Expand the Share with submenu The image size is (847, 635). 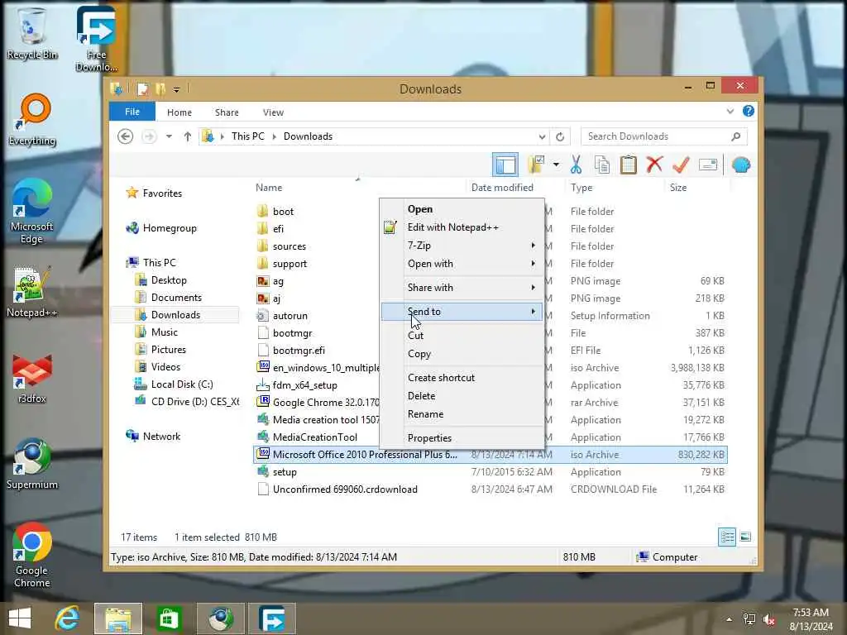tap(462, 288)
